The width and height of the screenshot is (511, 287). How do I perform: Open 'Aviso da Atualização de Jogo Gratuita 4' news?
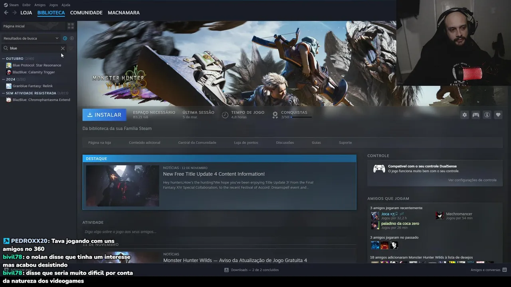tap(235, 260)
